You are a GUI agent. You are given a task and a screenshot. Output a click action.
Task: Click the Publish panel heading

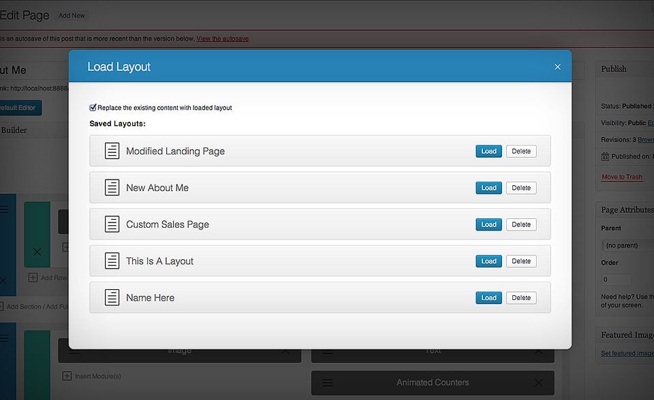point(614,69)
